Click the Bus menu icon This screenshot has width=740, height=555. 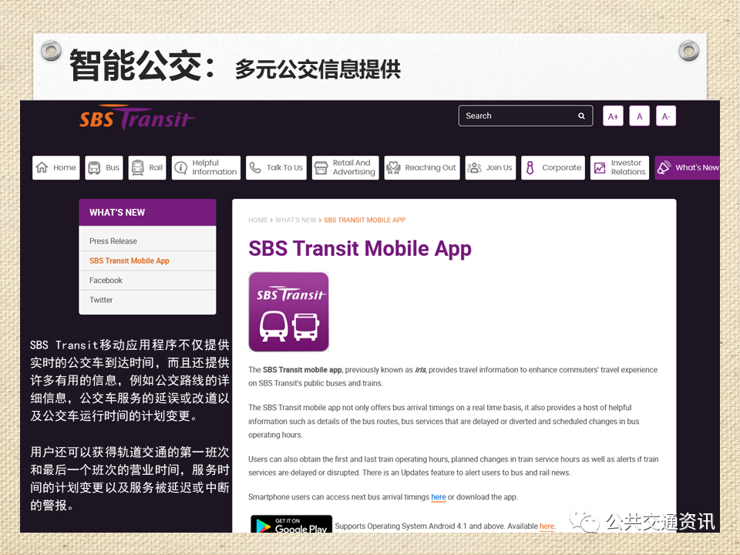(x=94, y=167)
